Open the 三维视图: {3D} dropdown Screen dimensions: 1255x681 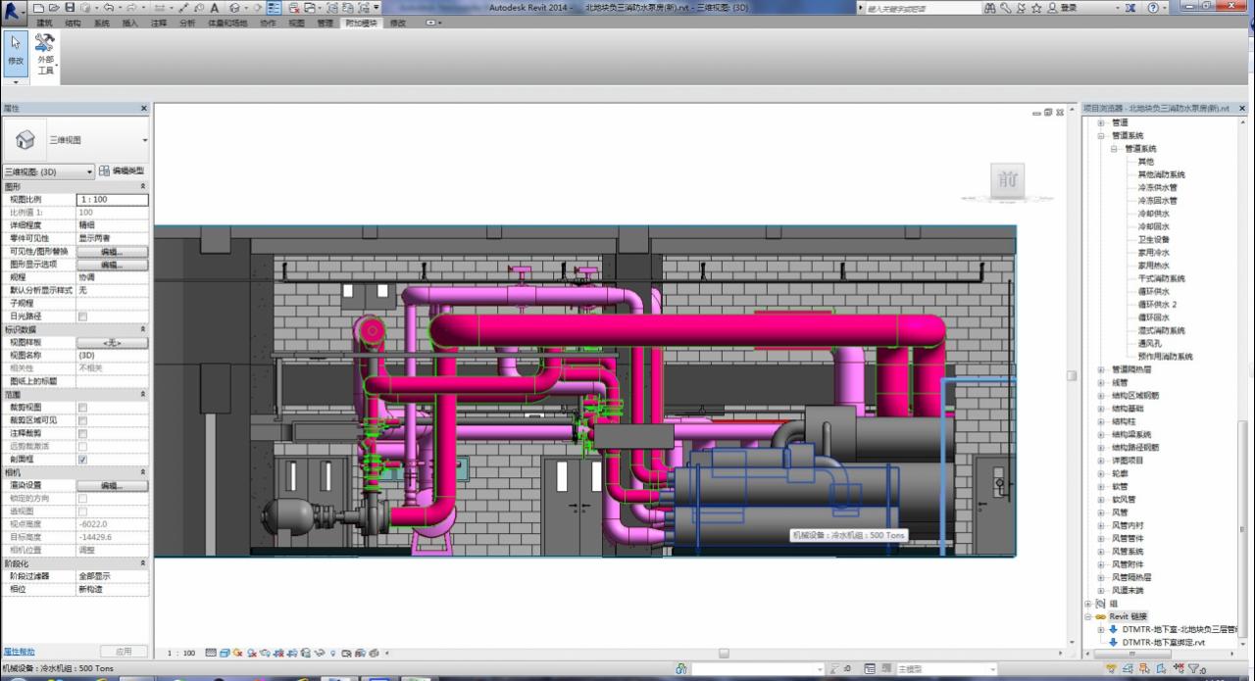[x=49, y=171]
